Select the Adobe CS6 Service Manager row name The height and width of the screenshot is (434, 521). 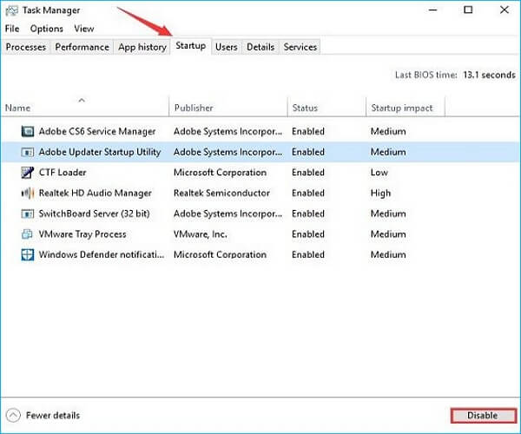tap(97, 131)
